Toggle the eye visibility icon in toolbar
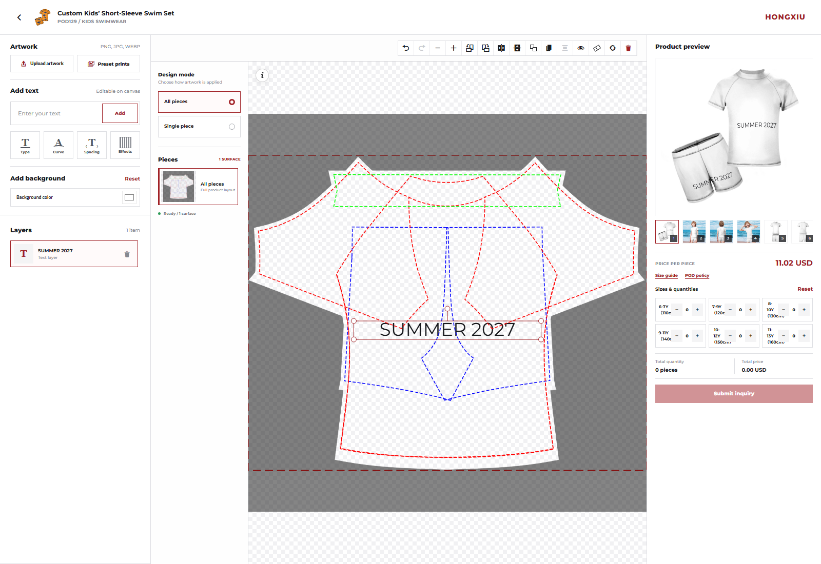The image size is (821, 564). click(x=581, y=48)
